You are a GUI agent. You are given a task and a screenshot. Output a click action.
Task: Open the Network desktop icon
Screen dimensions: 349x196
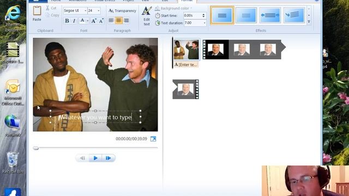click(13, 126)
